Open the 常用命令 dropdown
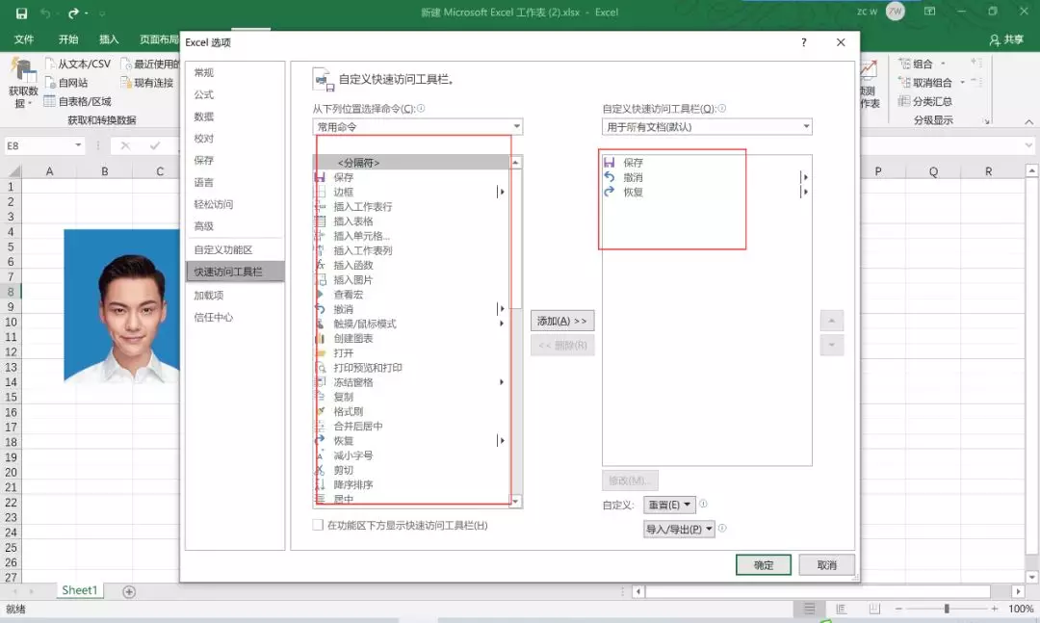Image resolution: width=1040 pixels, height=623 pixels. pos(417,127)
